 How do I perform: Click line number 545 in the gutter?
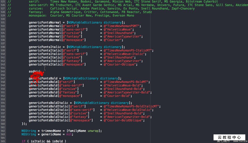point(3,71)
